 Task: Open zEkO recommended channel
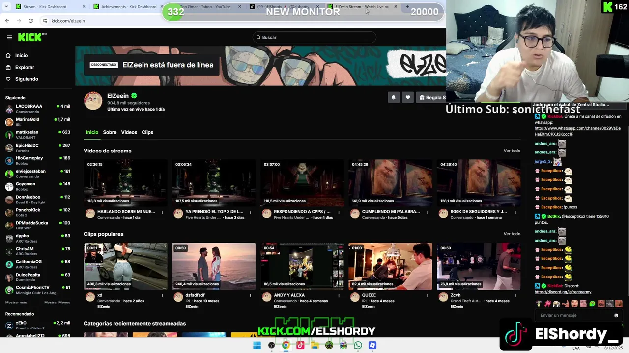38,326
